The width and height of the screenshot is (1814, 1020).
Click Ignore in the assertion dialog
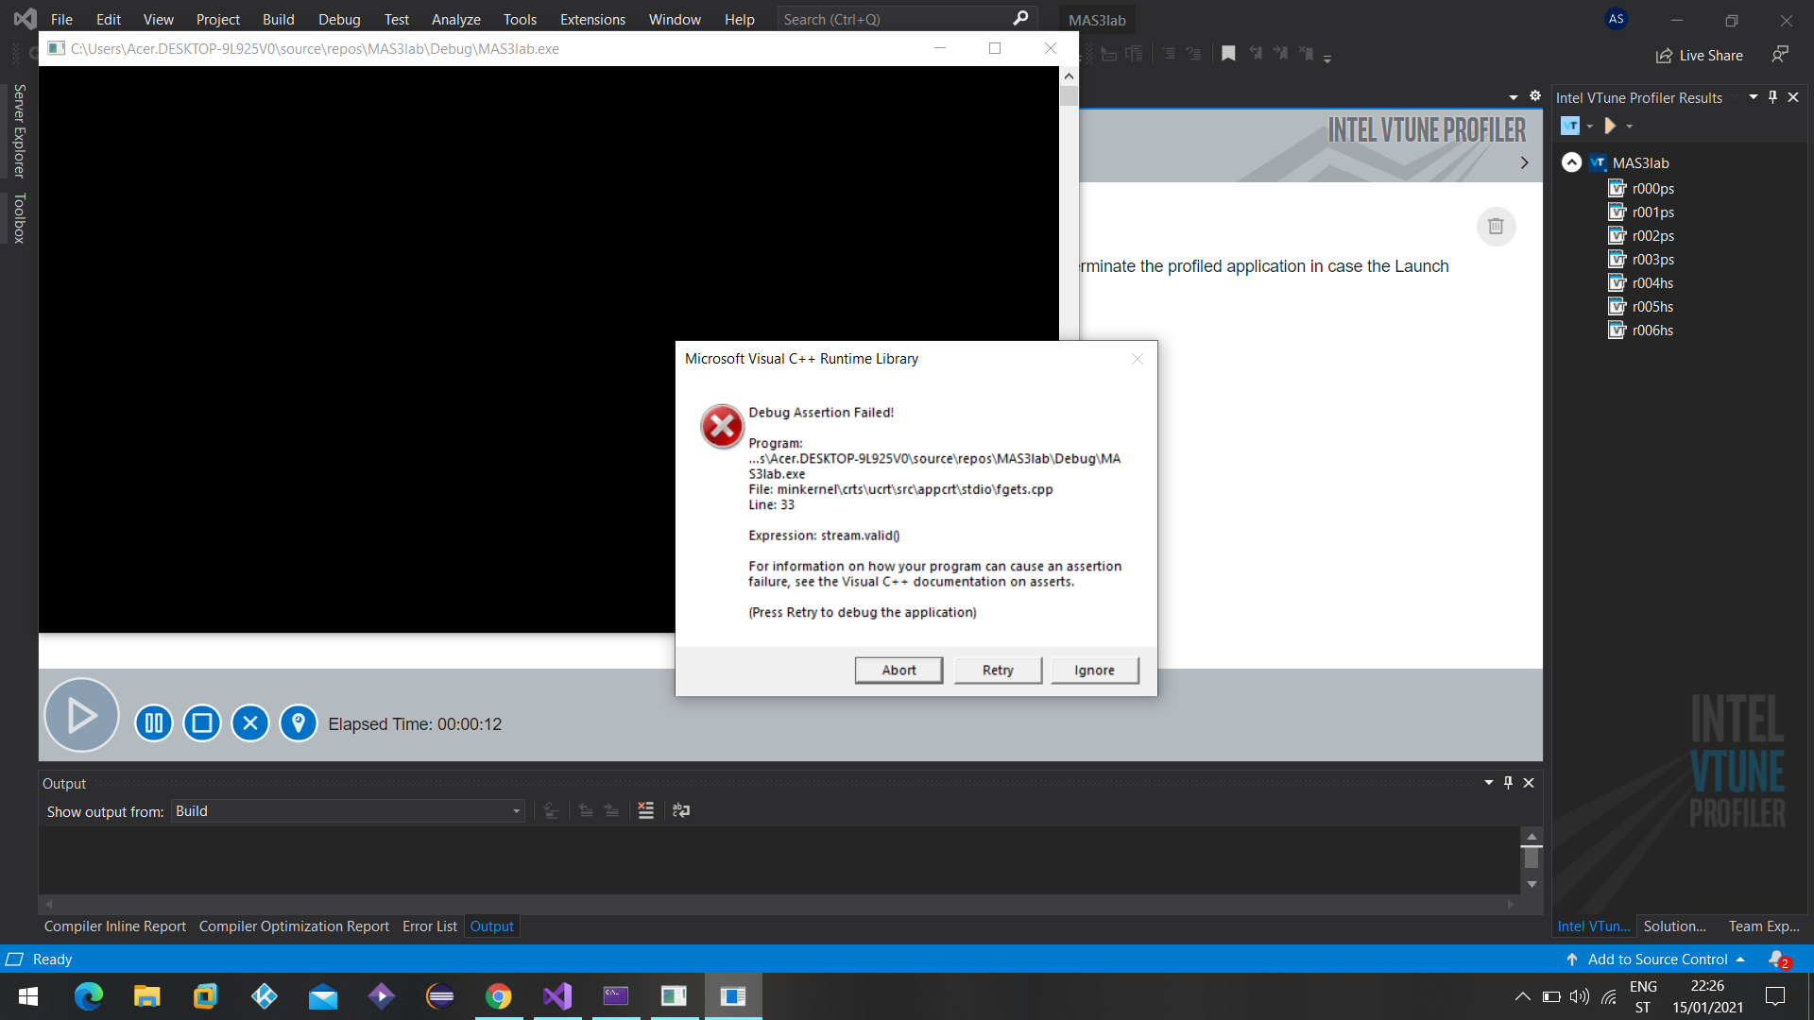coord(1094,670)
